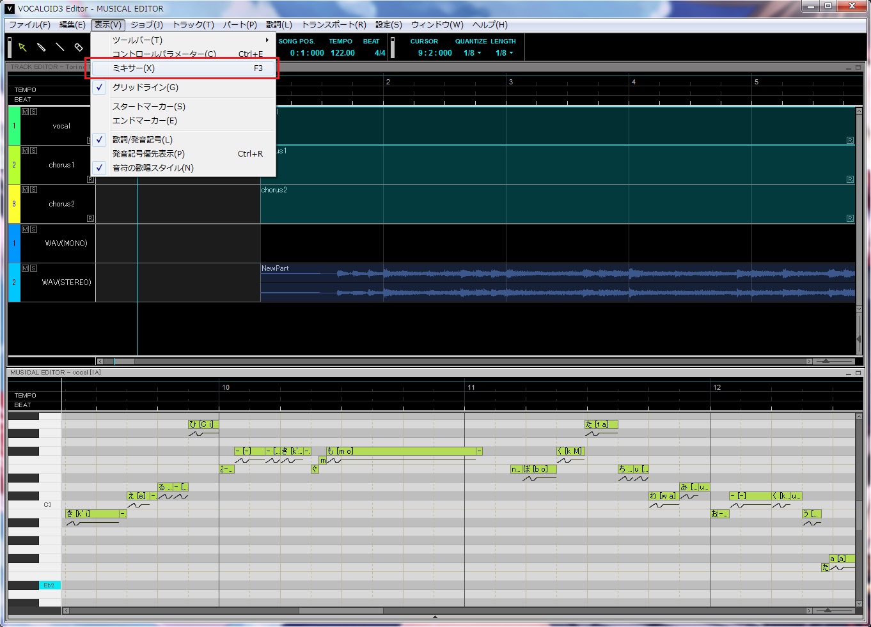The image size is (871, 627).
Task: Open the パート(P) menu
Action: point(240,25)
